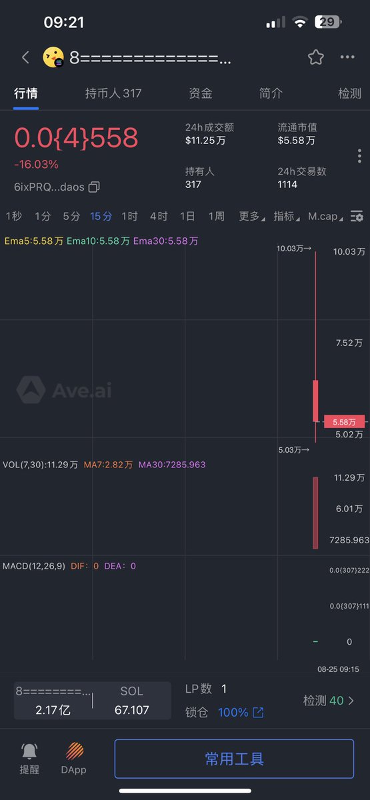Copy the 6ixPRQ...daos contract address
This screenshot has width=370, height=800.
[94, 187]
